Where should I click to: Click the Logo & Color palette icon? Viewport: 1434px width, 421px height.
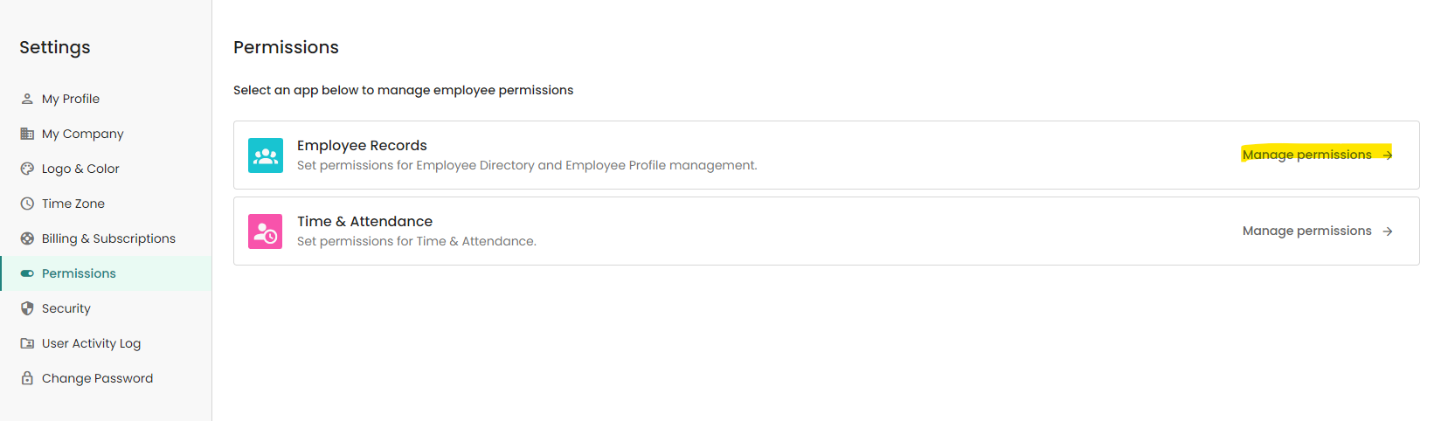[x=27, y=169]
